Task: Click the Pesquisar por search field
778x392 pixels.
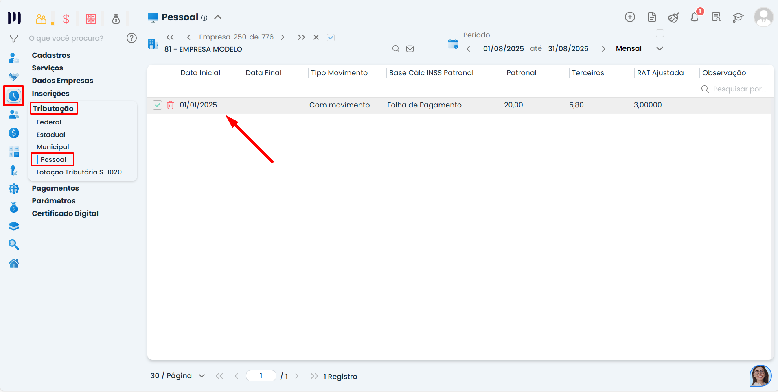Action: (739, 89)
